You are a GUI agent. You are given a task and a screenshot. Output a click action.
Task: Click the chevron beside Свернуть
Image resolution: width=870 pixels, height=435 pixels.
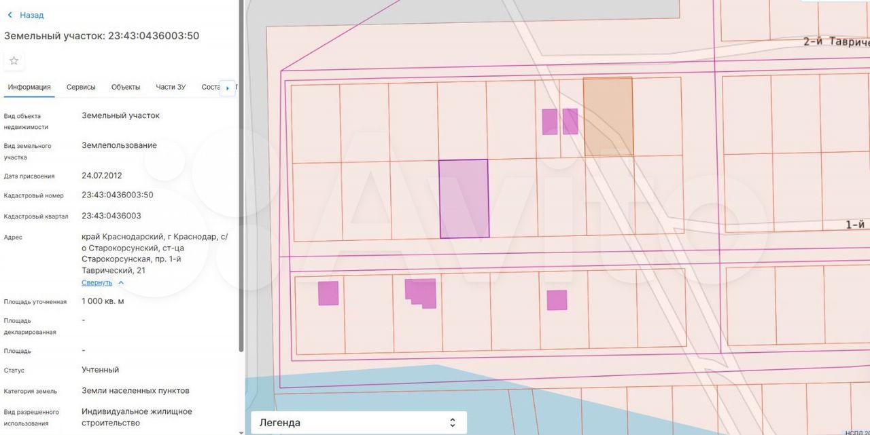[121, 282]
